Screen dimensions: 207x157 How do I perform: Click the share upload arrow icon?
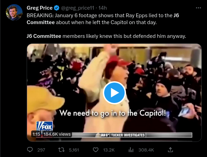pyautogui.click(x=170, y=150)
